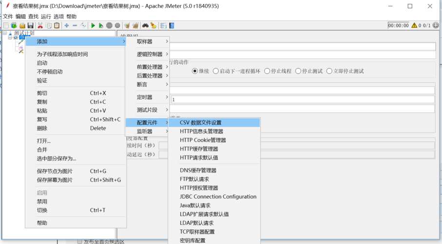Open the 查找 menu
This screenshot has height=244, width=442.
tap(33, 17)
